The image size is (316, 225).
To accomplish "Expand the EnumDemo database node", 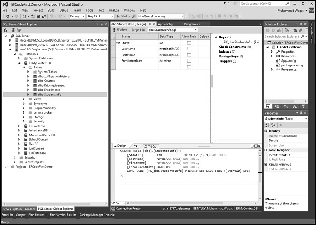I will coord(19,126).
